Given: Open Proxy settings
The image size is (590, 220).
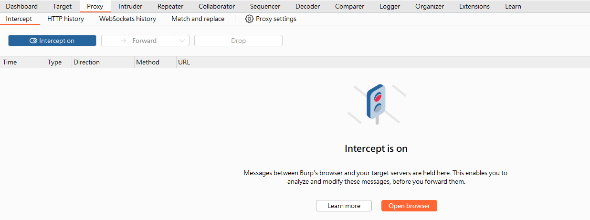Looking at the screenshot, I should click(271, 19).
